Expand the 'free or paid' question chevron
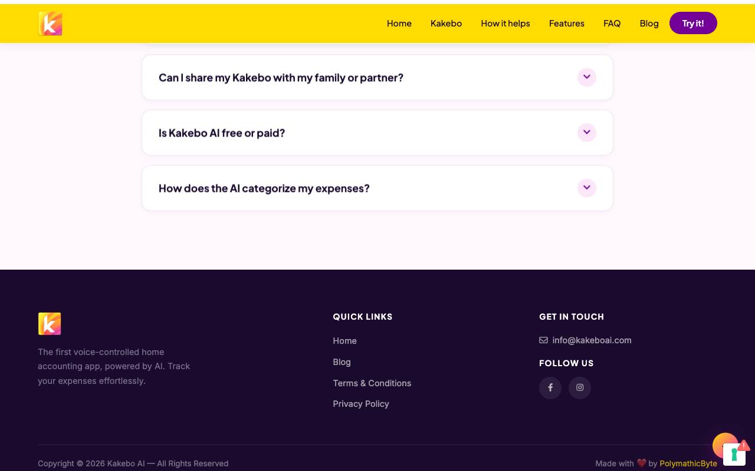755x471 pixels. pos(587,132)
